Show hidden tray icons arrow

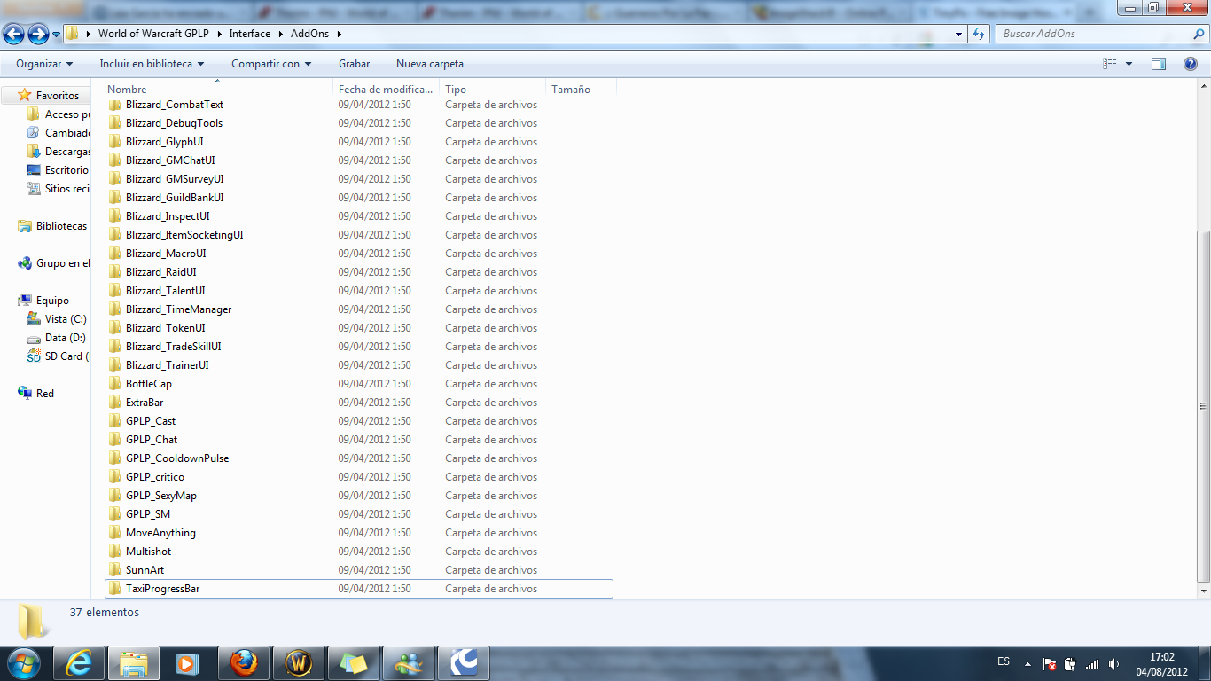pos(1027,663)
